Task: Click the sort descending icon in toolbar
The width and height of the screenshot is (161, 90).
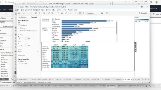Action: pos(66,13)
